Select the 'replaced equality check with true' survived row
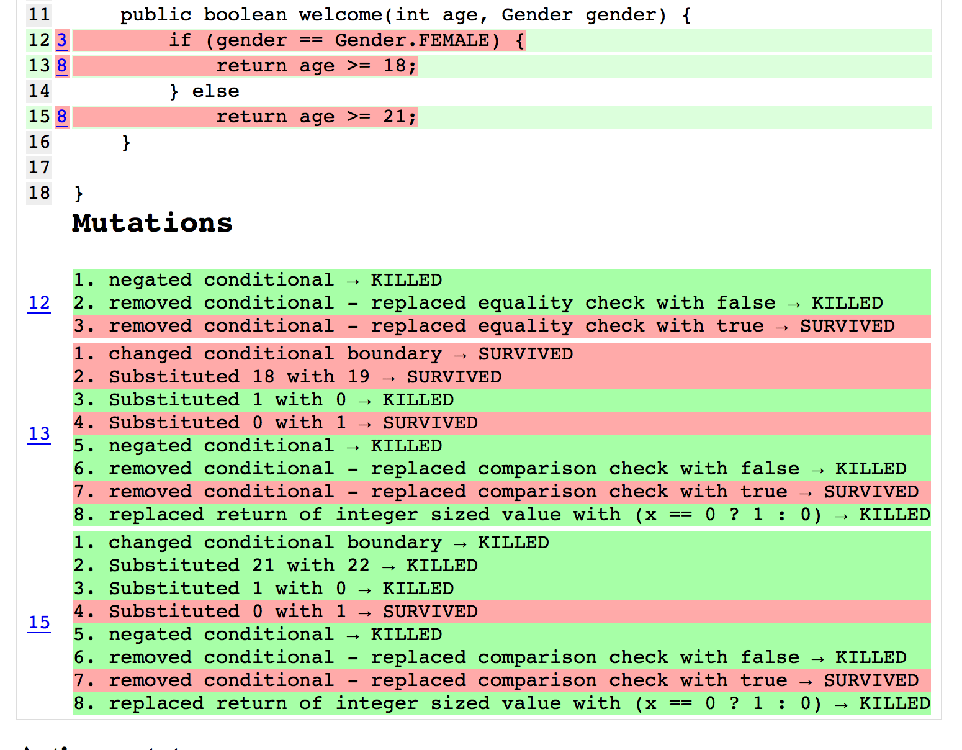 tap(484, 326)
